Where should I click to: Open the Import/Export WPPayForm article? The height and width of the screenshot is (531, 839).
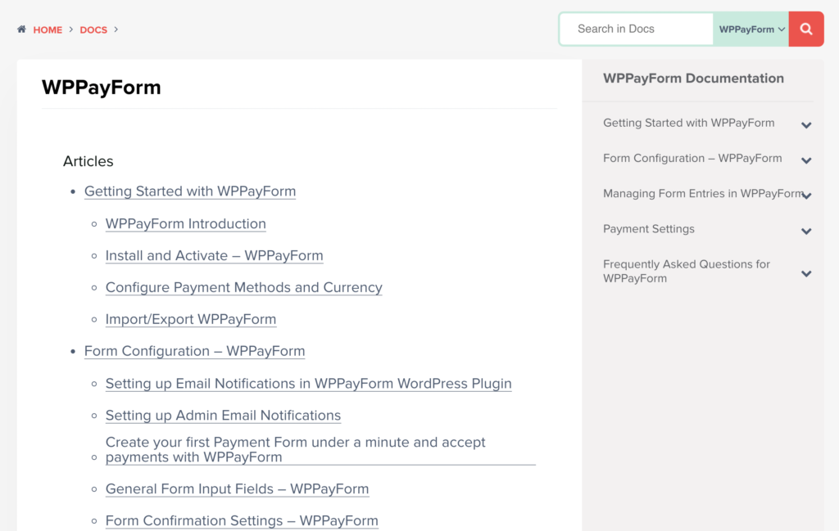click(x=191, y=319)
